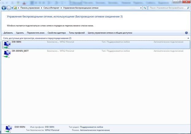Click the Back navigation arrow button
Viewport: 191px width, 134px height.
3,7
